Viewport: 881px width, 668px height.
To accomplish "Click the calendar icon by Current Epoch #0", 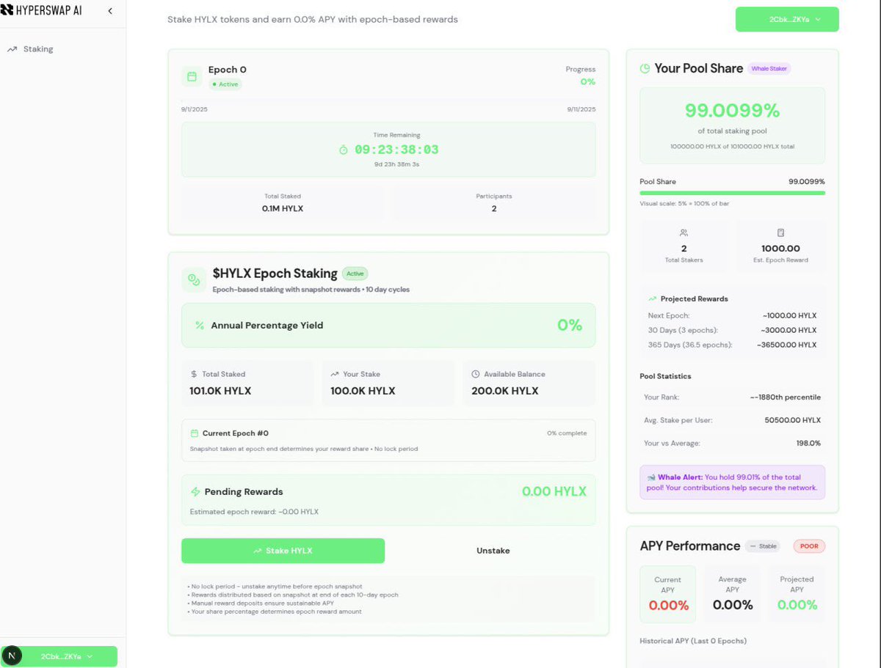I will click(x=195, y=433).
